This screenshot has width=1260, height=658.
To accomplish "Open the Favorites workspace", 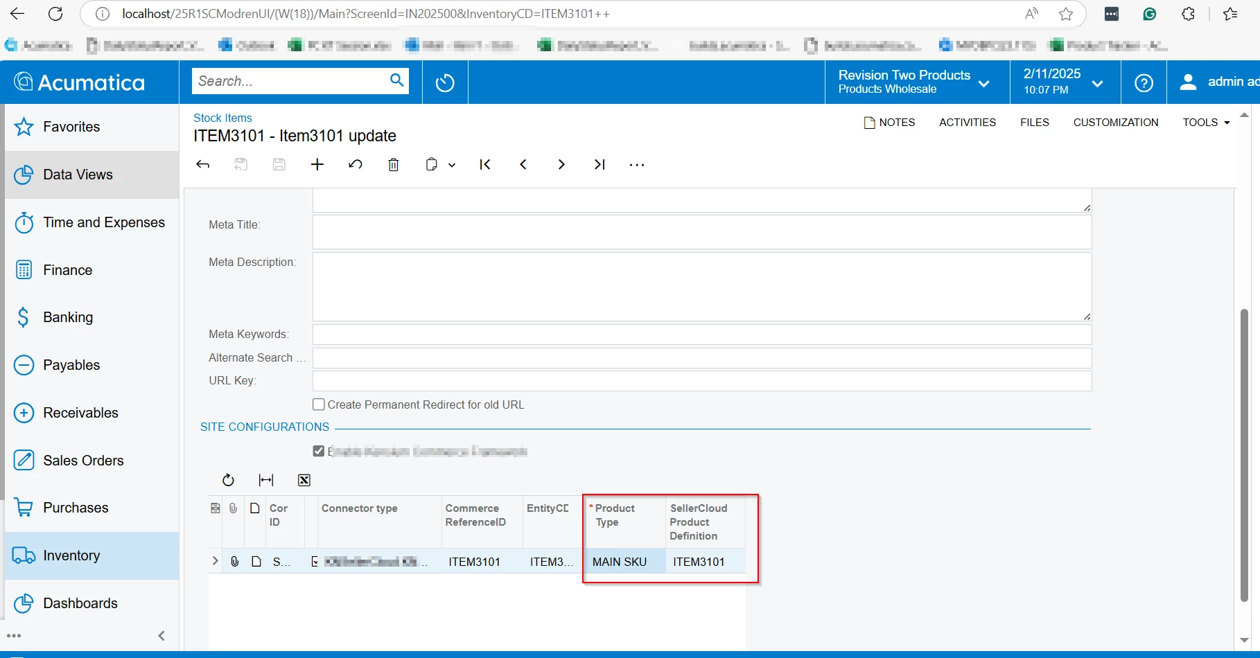I will (x=91, y=127).
